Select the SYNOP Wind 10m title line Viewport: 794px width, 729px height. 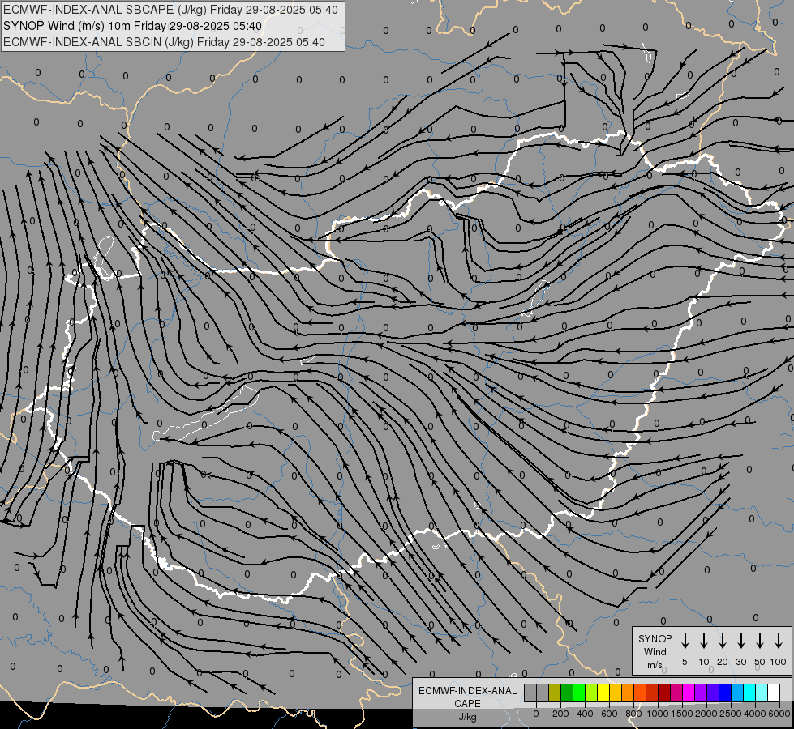click(133, 26)
